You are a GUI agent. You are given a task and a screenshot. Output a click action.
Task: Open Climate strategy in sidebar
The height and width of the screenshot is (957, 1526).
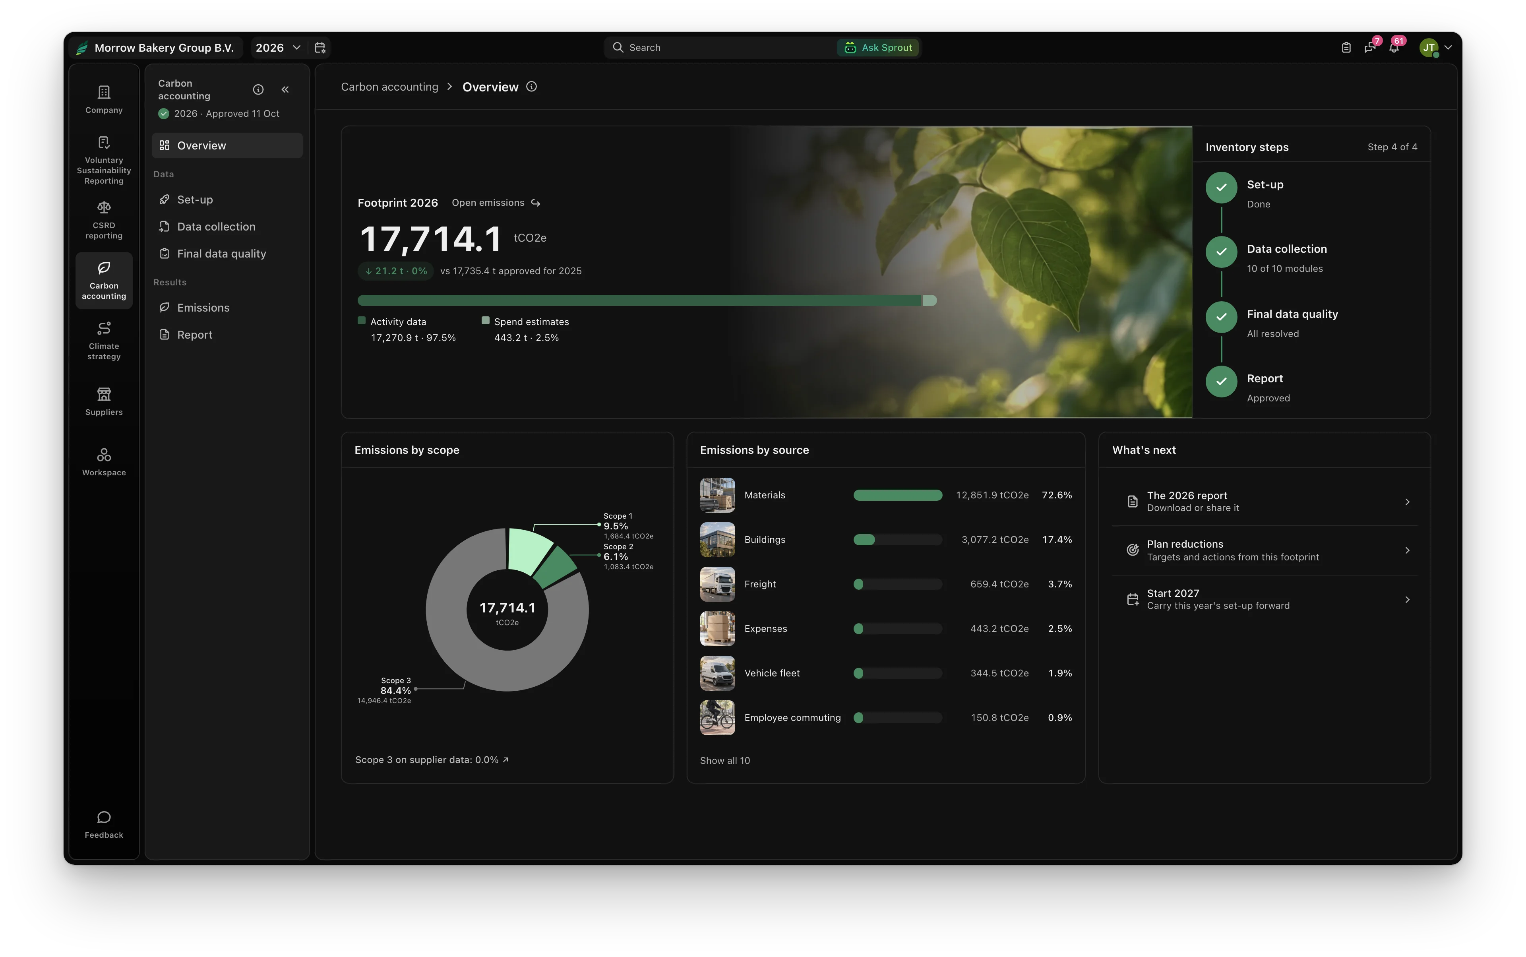click(x=104, y=341)
